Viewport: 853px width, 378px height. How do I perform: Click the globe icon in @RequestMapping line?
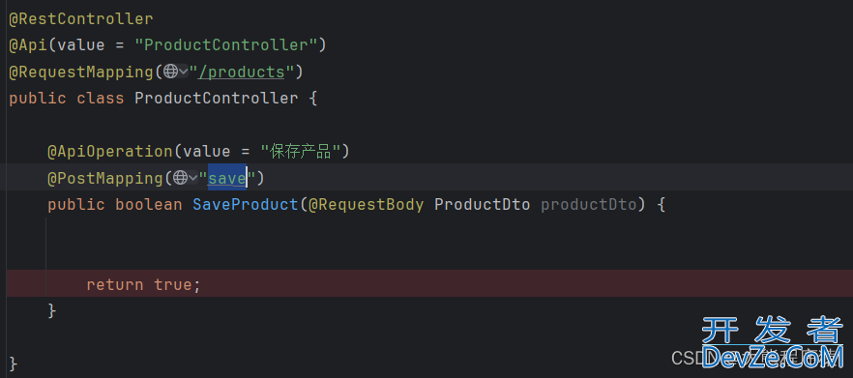[x=171, y=72]
